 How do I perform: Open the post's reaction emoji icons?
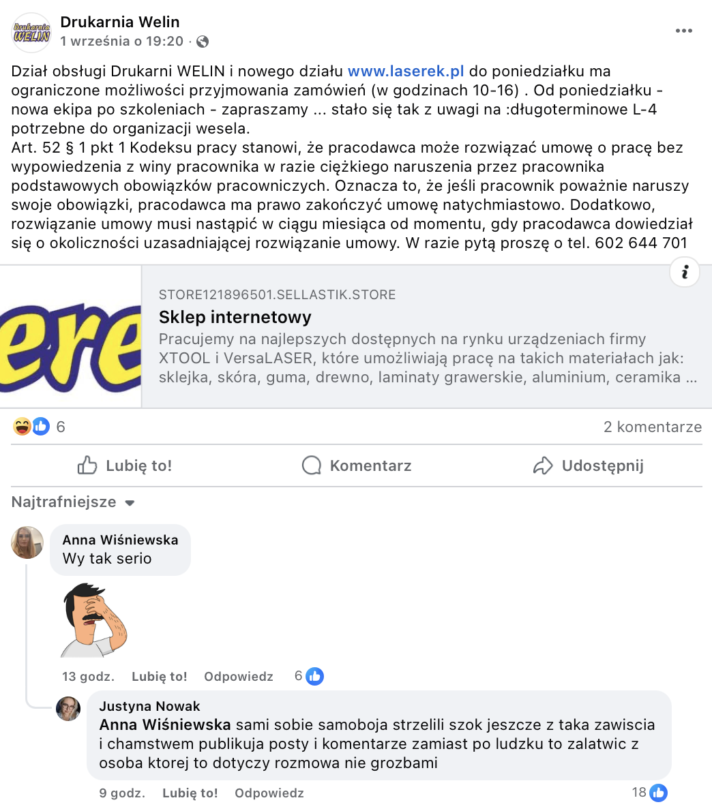31,427
